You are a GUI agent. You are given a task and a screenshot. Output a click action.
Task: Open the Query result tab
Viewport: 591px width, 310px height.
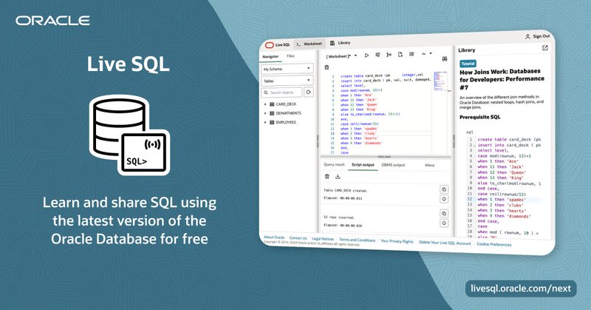[x=334, y=165]
